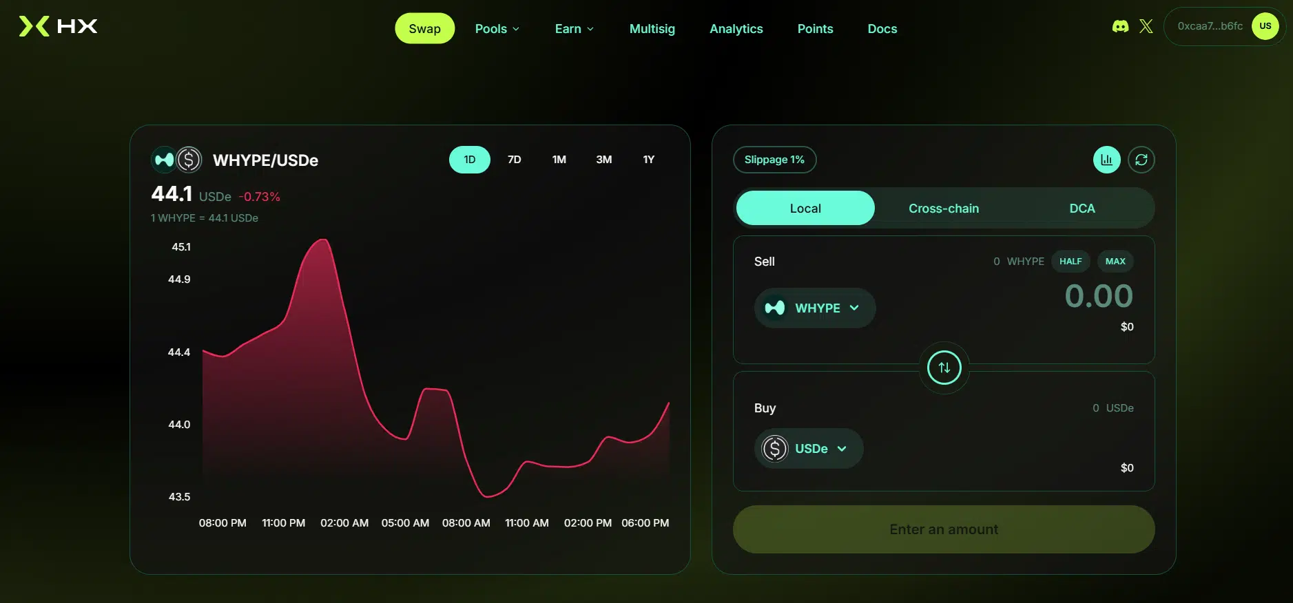The height and width of the screenshot is (603, 1293).
Task: Click the 44.1 current price value
Action: [x=172, y=194]
